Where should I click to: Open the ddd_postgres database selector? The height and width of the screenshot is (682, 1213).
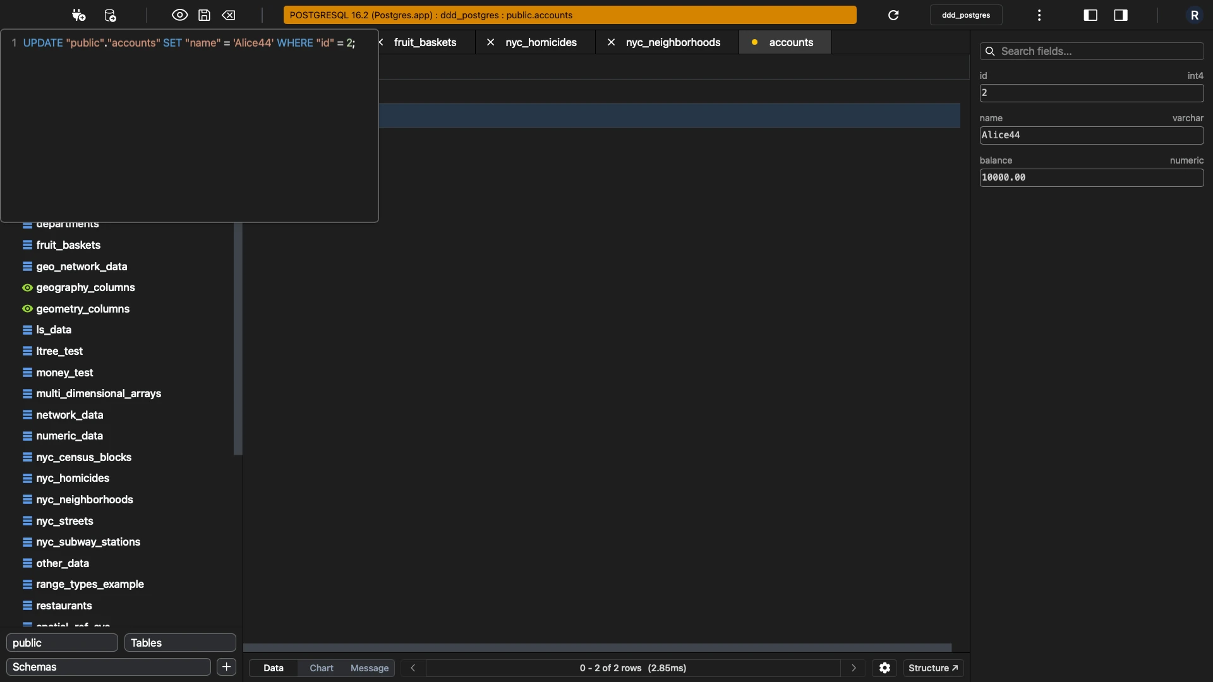coord(966,15)
